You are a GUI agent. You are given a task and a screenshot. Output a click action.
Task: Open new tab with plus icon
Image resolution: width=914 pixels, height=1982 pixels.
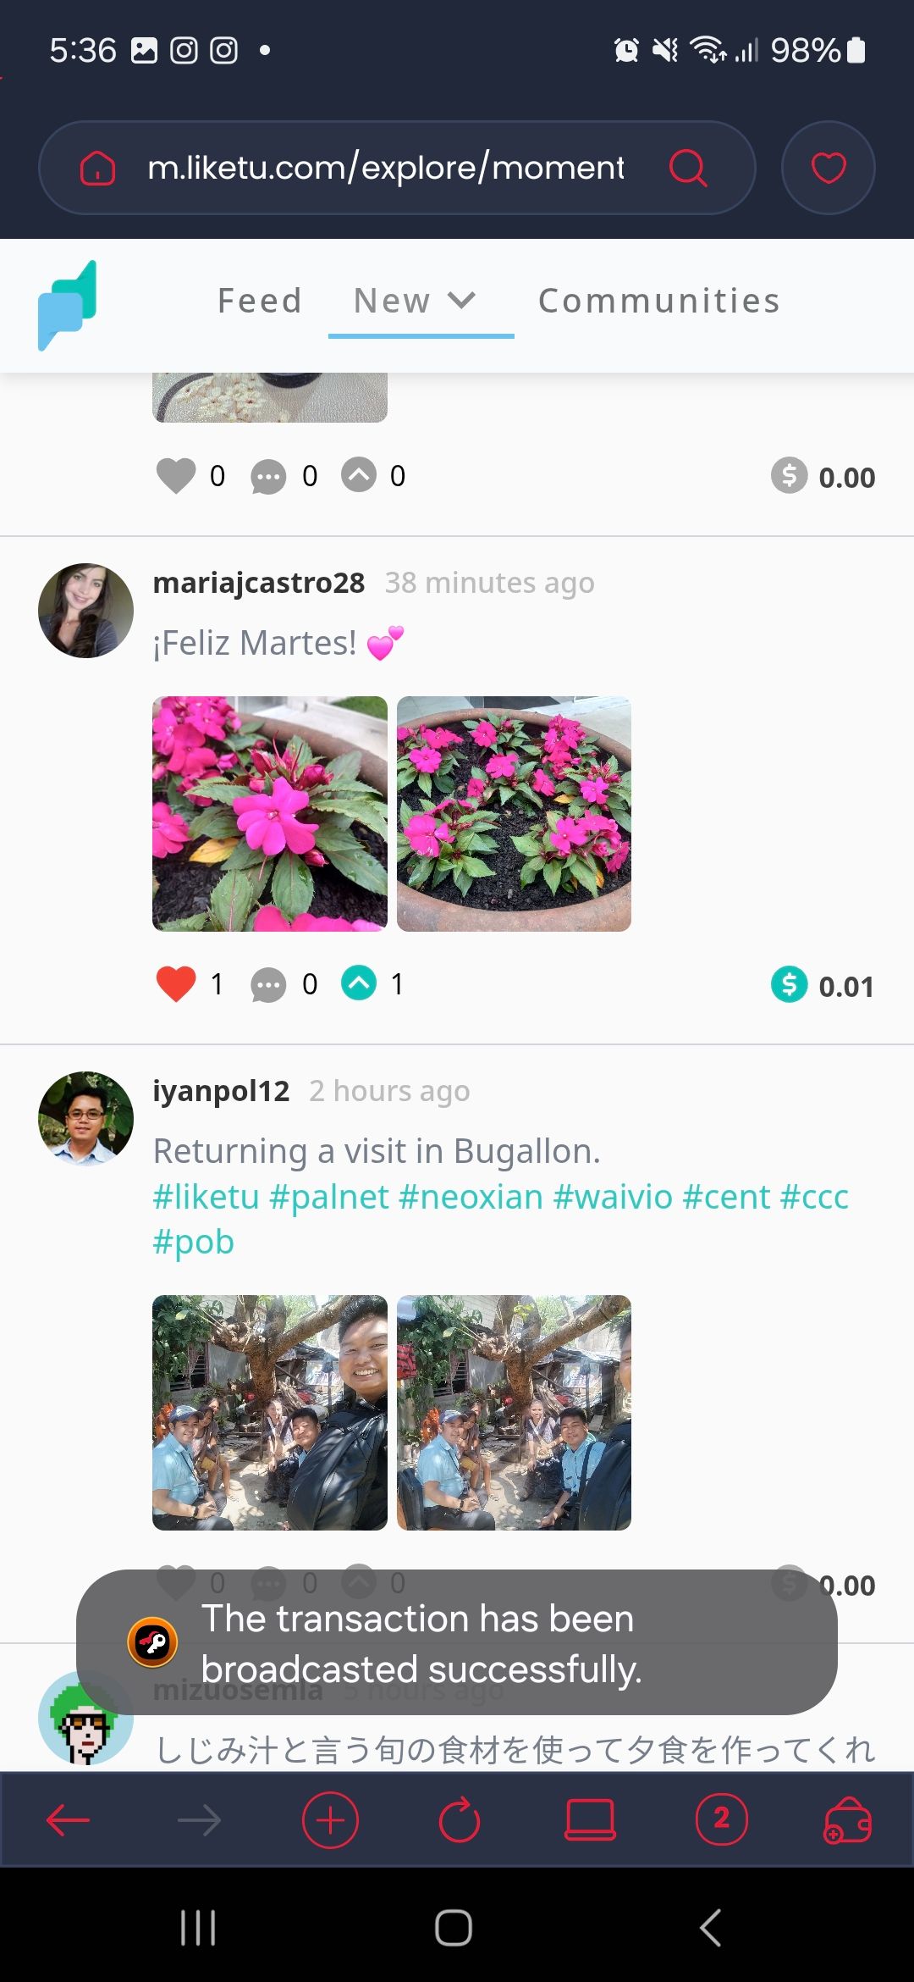click(x=330, y=1819)
